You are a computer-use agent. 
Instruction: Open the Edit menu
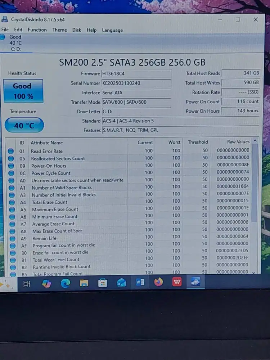coord(18,30)
